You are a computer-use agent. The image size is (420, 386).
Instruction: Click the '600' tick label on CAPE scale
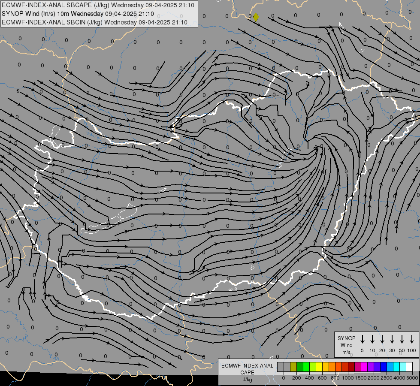point(322,378)
